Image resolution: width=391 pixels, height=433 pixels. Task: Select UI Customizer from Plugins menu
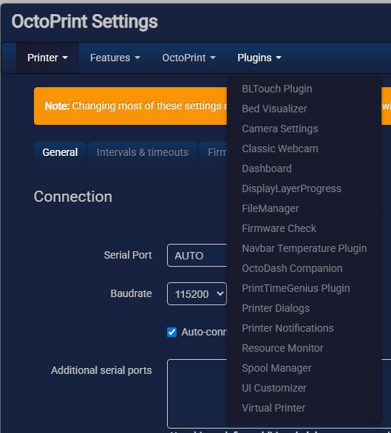pos(274,388)
